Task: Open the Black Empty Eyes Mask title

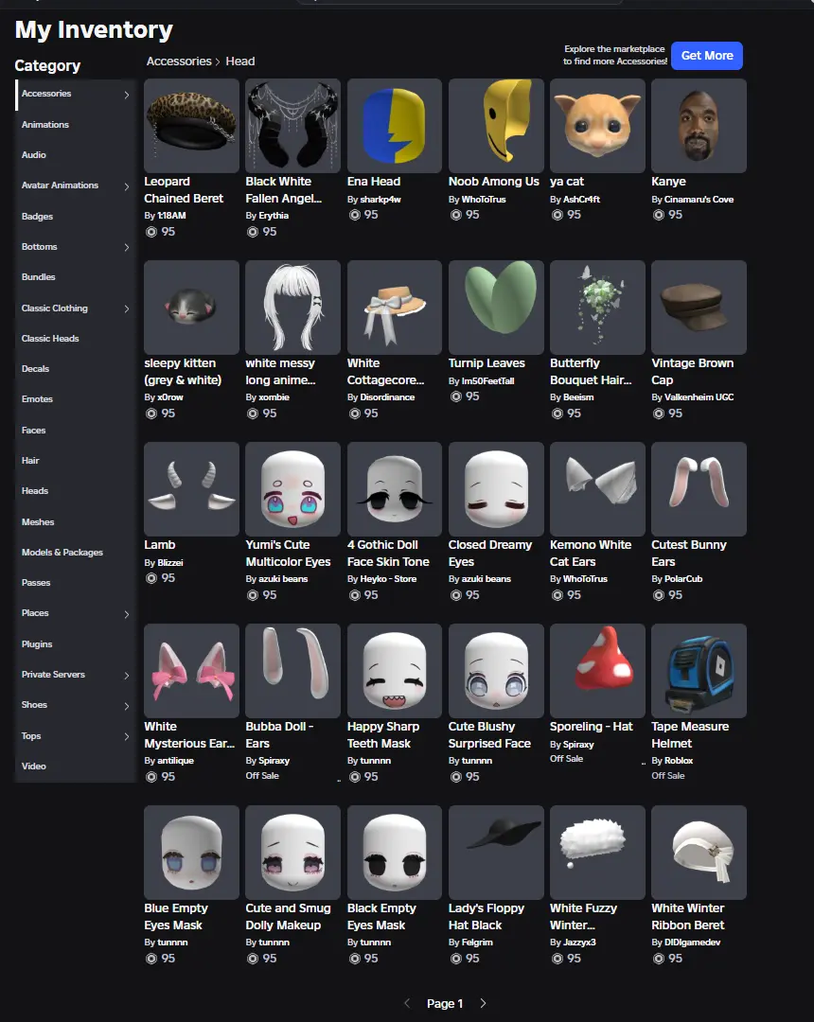Action: (381, 917)
